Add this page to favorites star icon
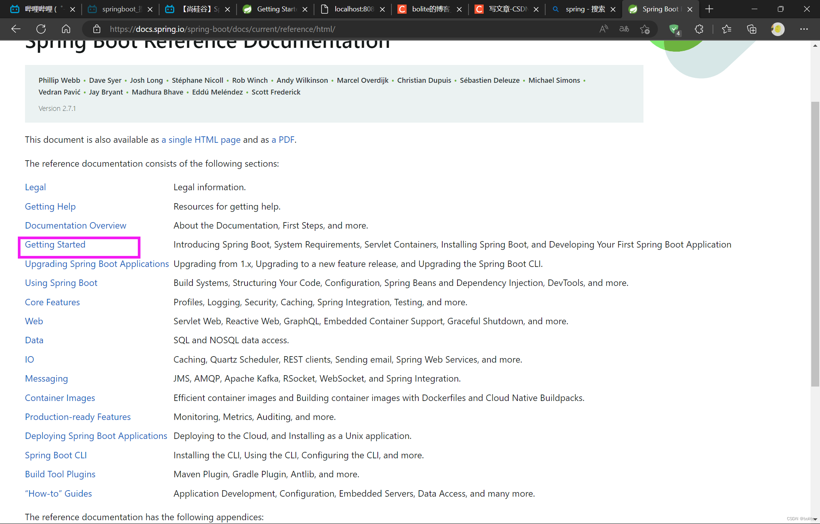This screenshot has width=820, height=524. click(x=645, y=29)
